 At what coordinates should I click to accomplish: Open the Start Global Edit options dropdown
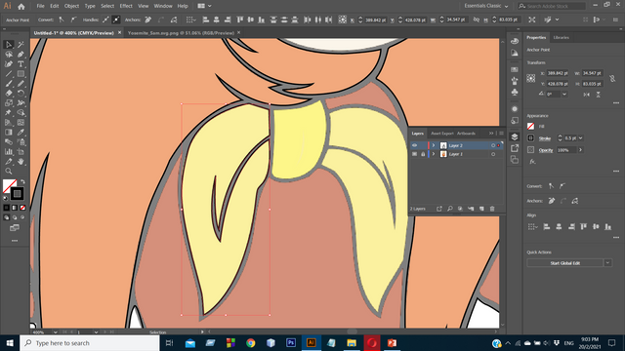point(607,263)
